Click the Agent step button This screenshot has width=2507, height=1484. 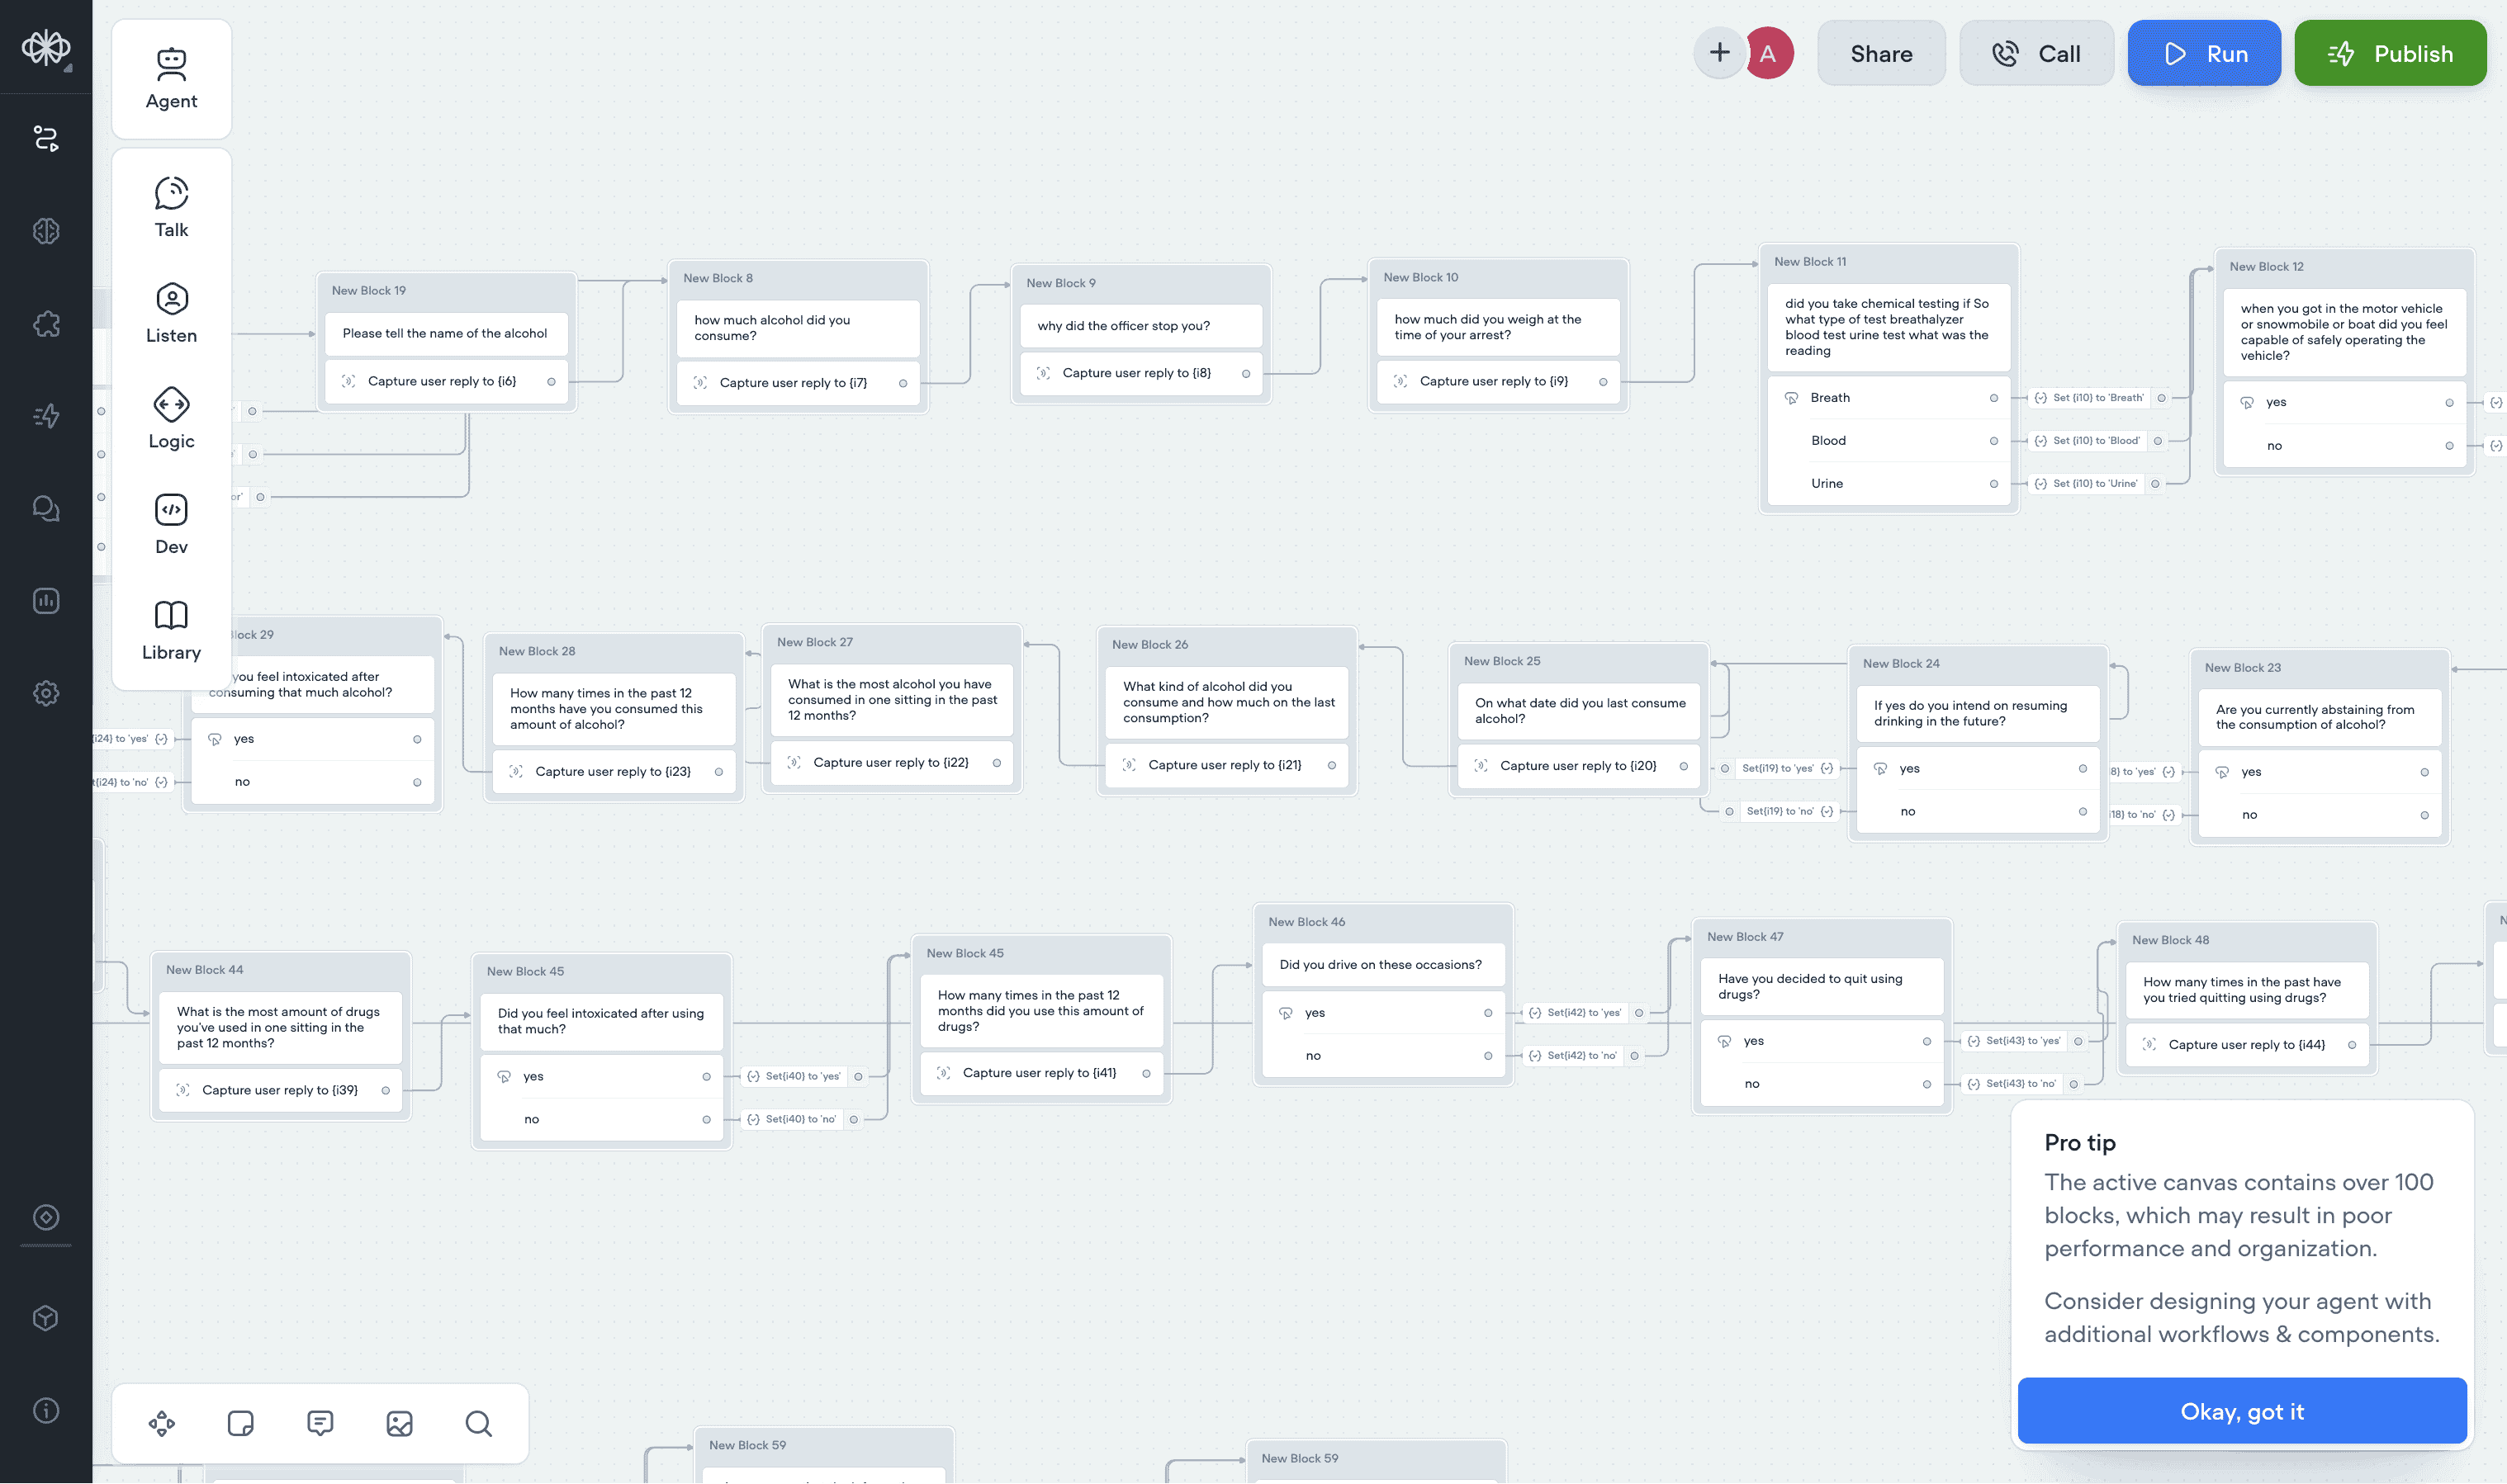(x=171, y=79)
